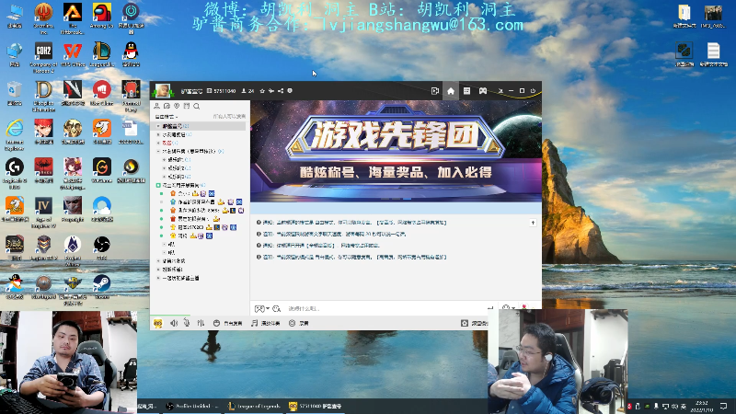This screenshot has width=736, height=414.
Task: Open the free mode dropdown above channel list
Action: pyautogui.click(x=167, y=117)
